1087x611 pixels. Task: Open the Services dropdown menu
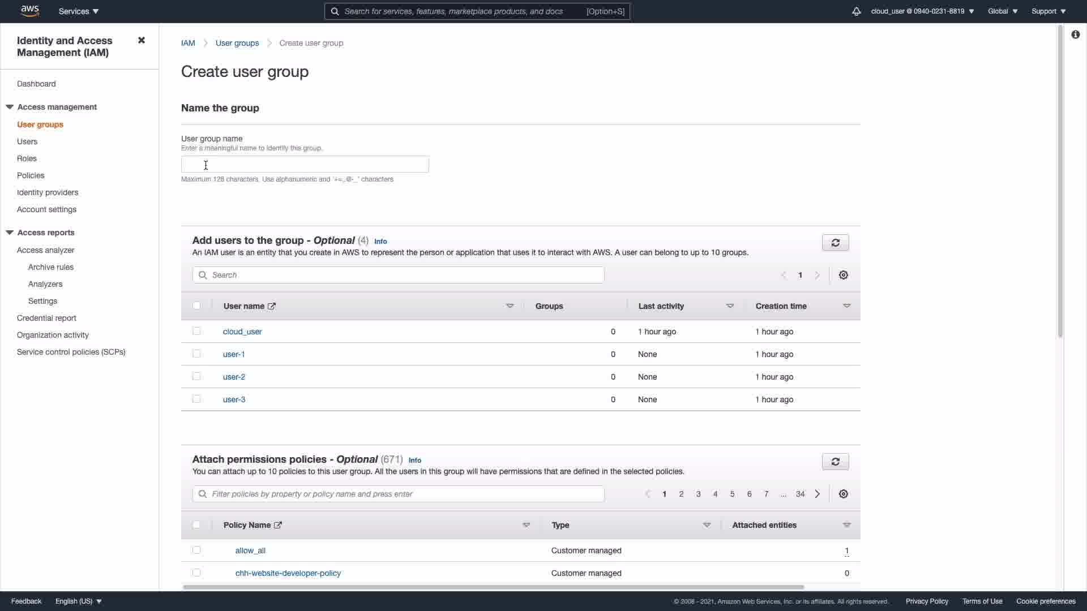click(x=79, y=11)
